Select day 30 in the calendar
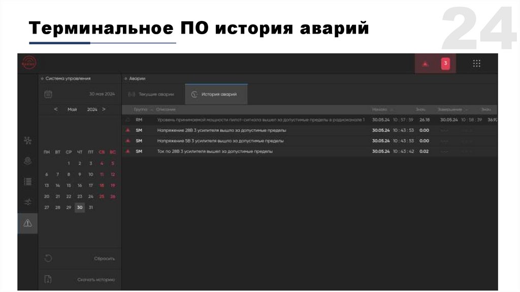Screen dimensions: 520x292 tap(80, 207)
